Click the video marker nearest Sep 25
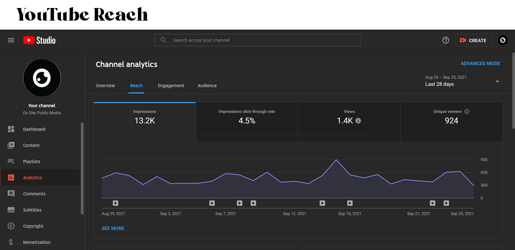The image size is (515, 250). 446,203
